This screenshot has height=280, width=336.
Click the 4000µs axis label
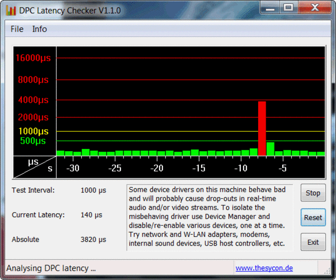coord(33,100)
